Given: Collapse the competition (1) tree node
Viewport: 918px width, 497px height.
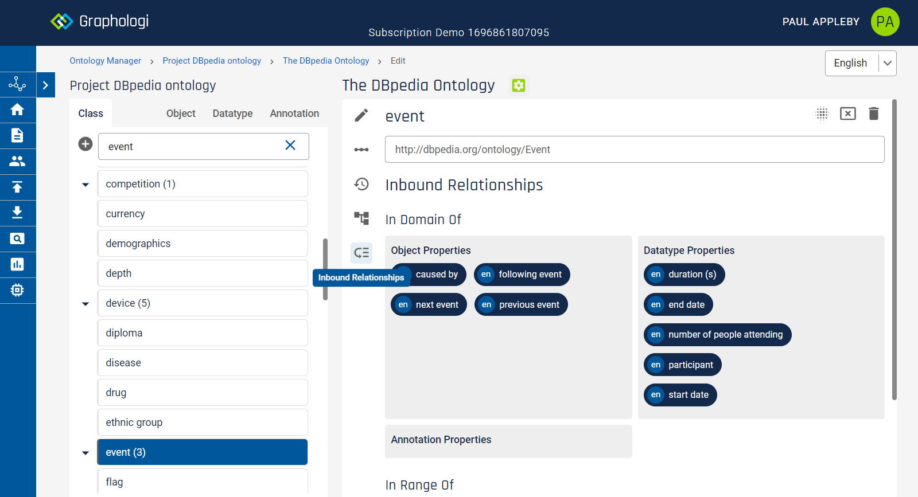Looking at the screenshot, I should [x=85, y=185].
